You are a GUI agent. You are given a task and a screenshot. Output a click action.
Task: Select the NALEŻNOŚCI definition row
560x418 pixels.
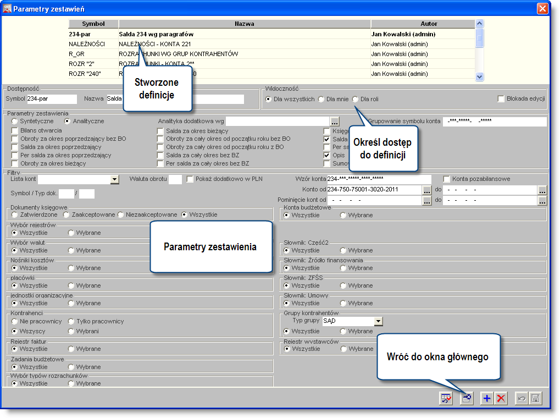click(x=271, y=44)
